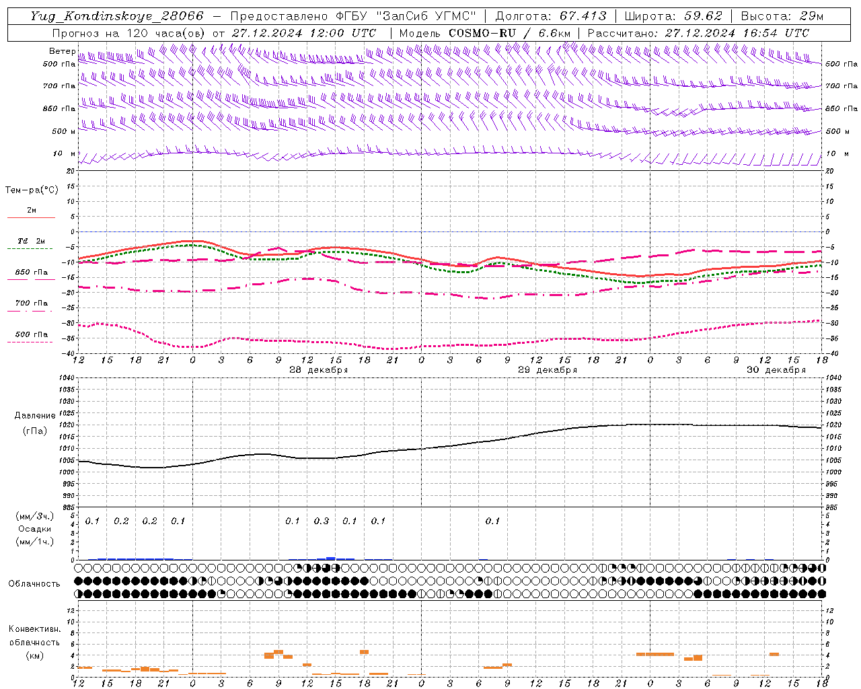Click the 0.3 precipitation value
The width and height of the screenshot is (861, 689).
pos(322,521)
